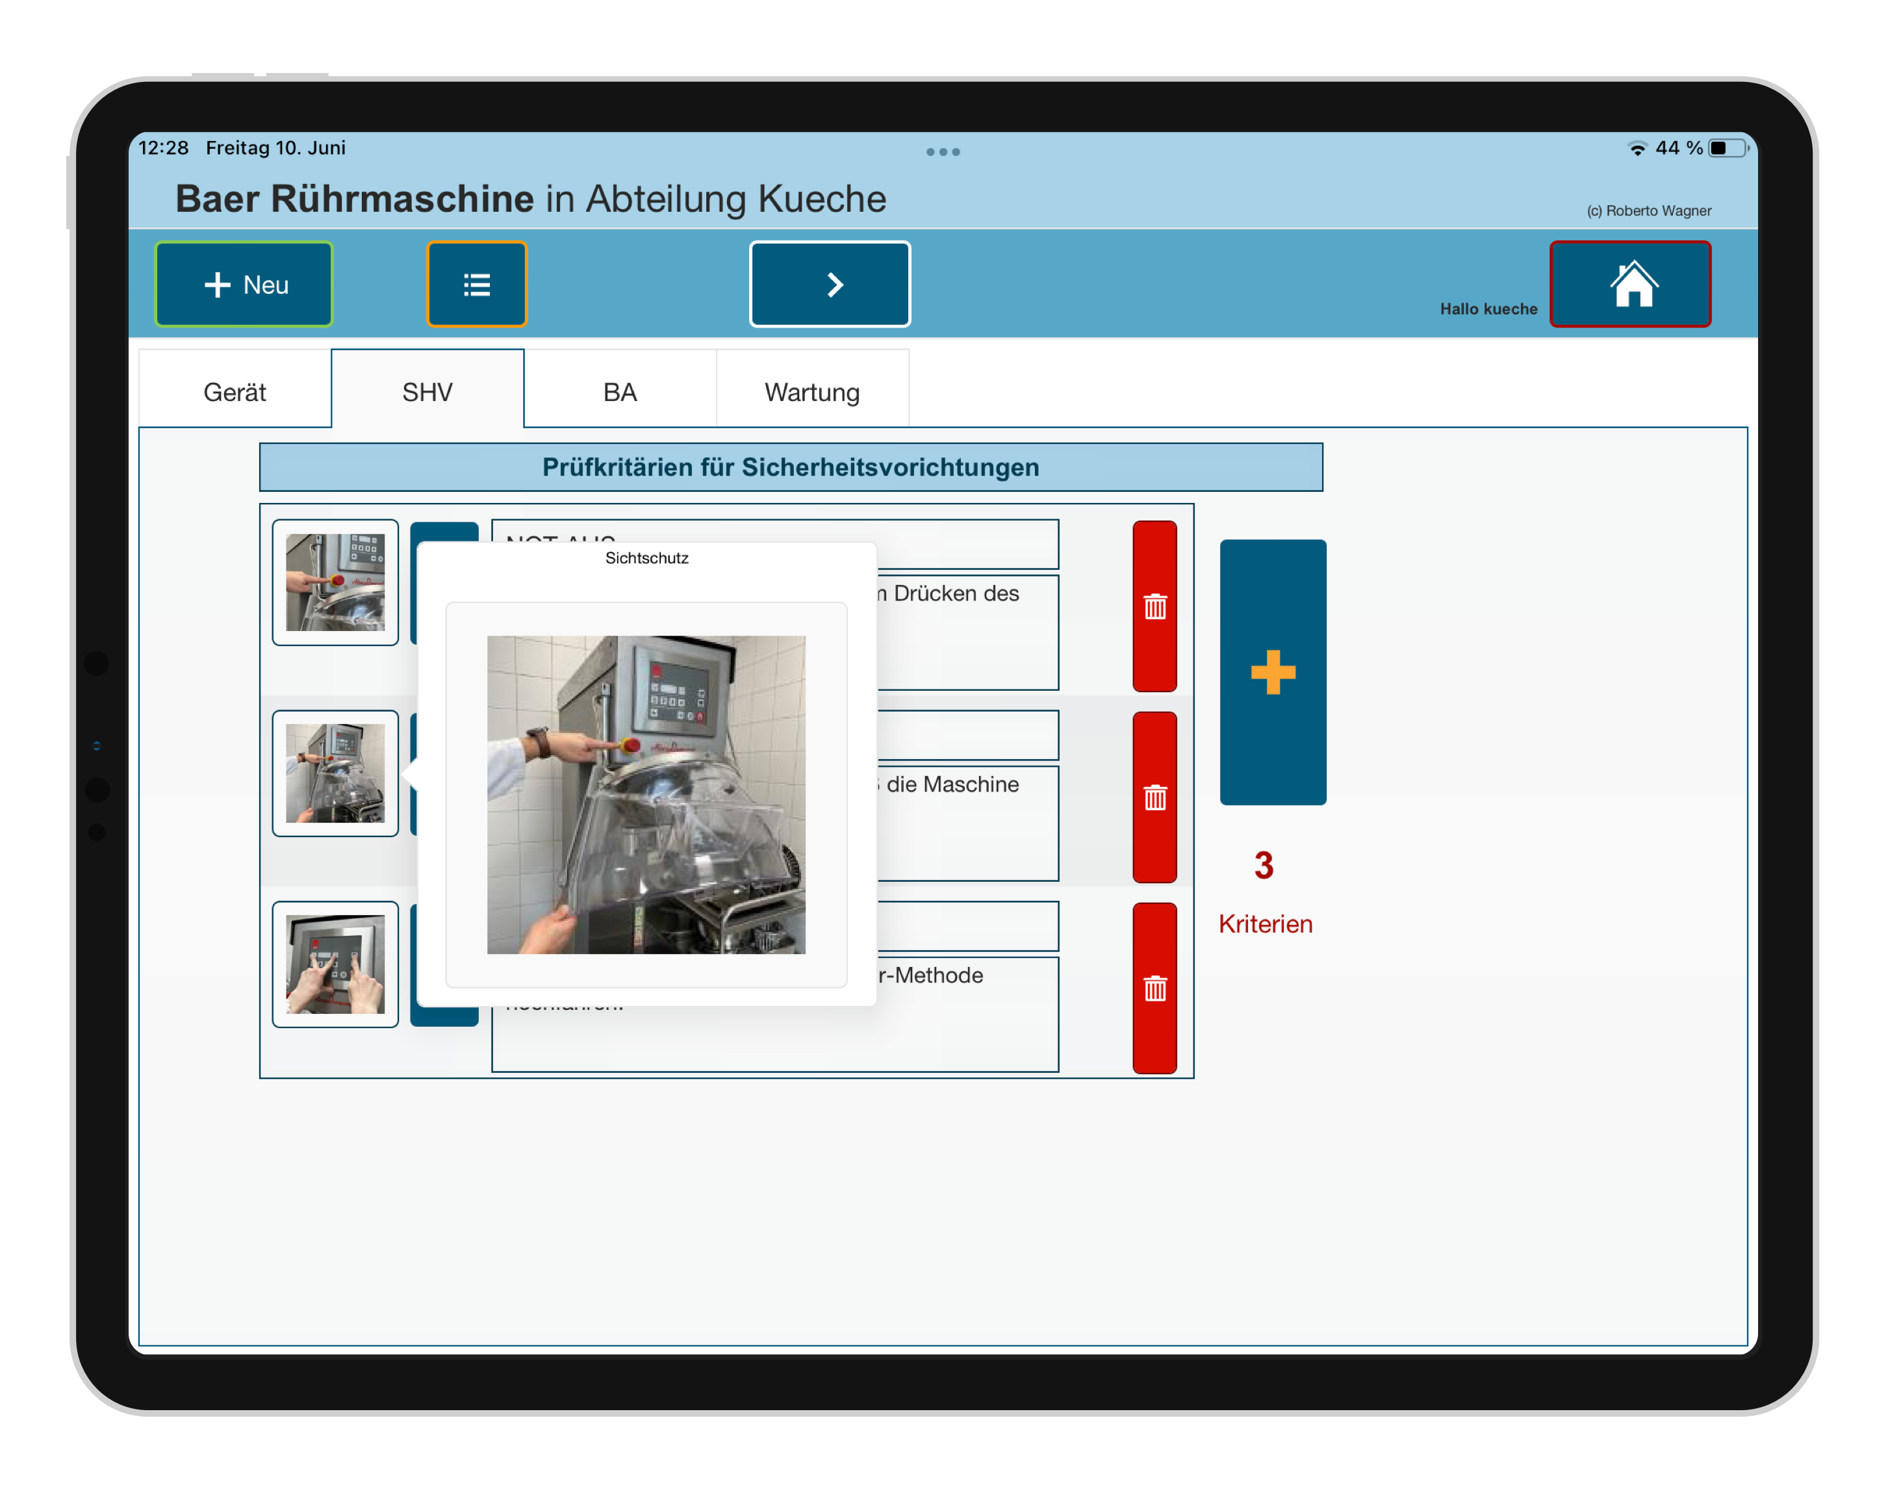The image size is (1901, 1507).
Task: Delete the first criterion with trash icon
Action: pos(1154,607)
